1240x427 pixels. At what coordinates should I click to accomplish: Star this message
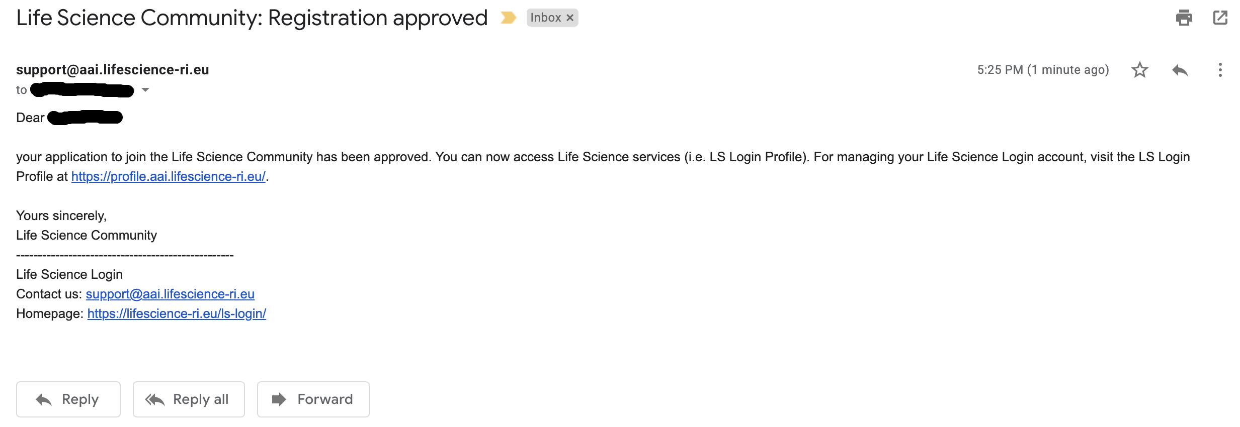(x=1139, y=70)
